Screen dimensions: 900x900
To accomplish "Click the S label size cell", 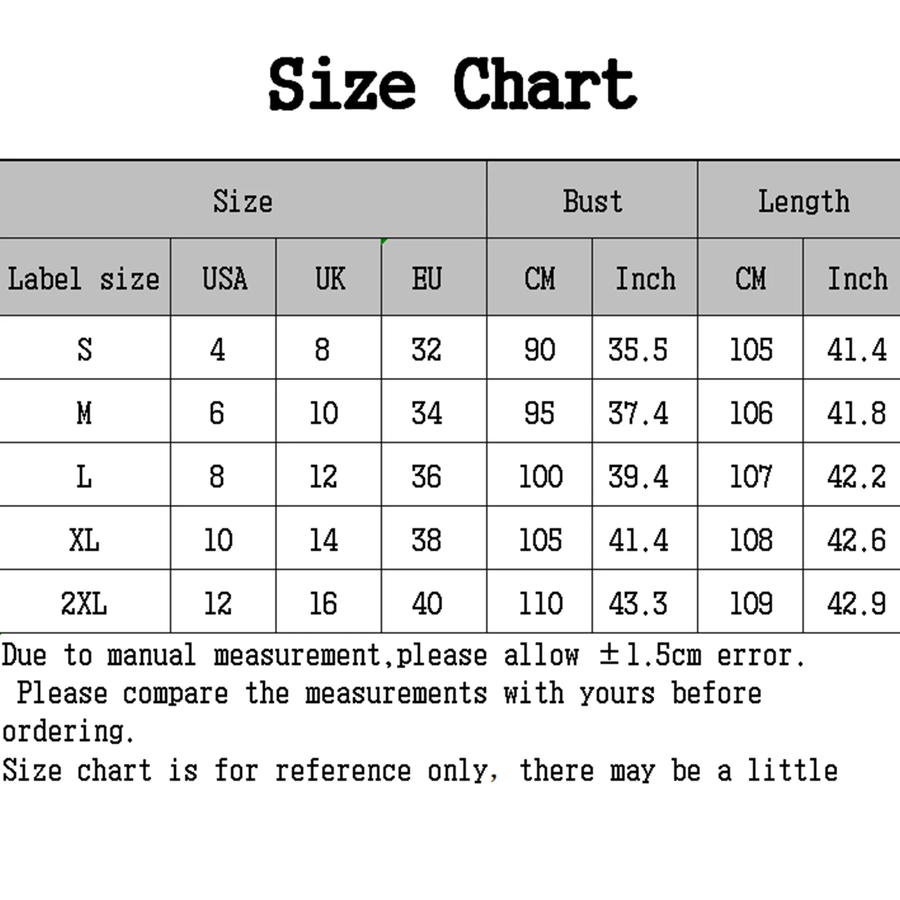I will (84, 349).
